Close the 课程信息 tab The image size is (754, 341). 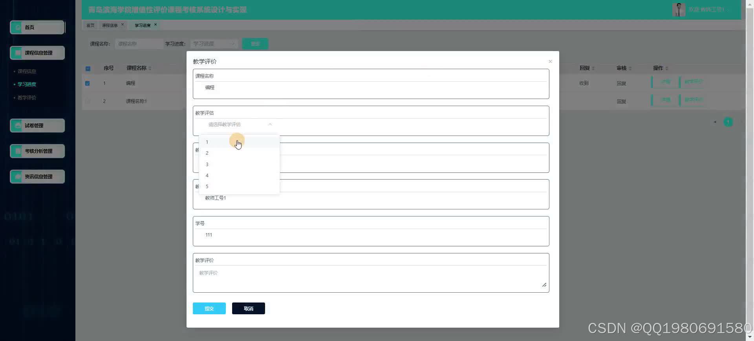click(x=123, y=24)
